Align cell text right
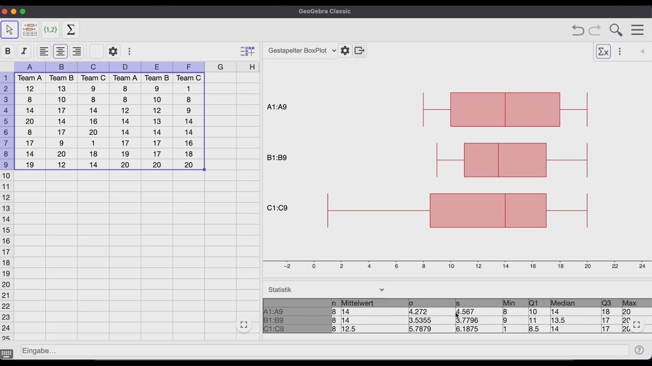Screen dimensions: 652x366 pyautogui.click(x=76, y=51)
